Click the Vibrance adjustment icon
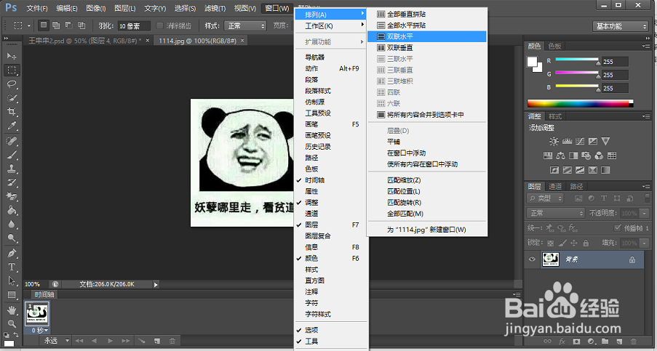Image resolution: width=657 pixels, height=351 pixels. click(605, 142)
